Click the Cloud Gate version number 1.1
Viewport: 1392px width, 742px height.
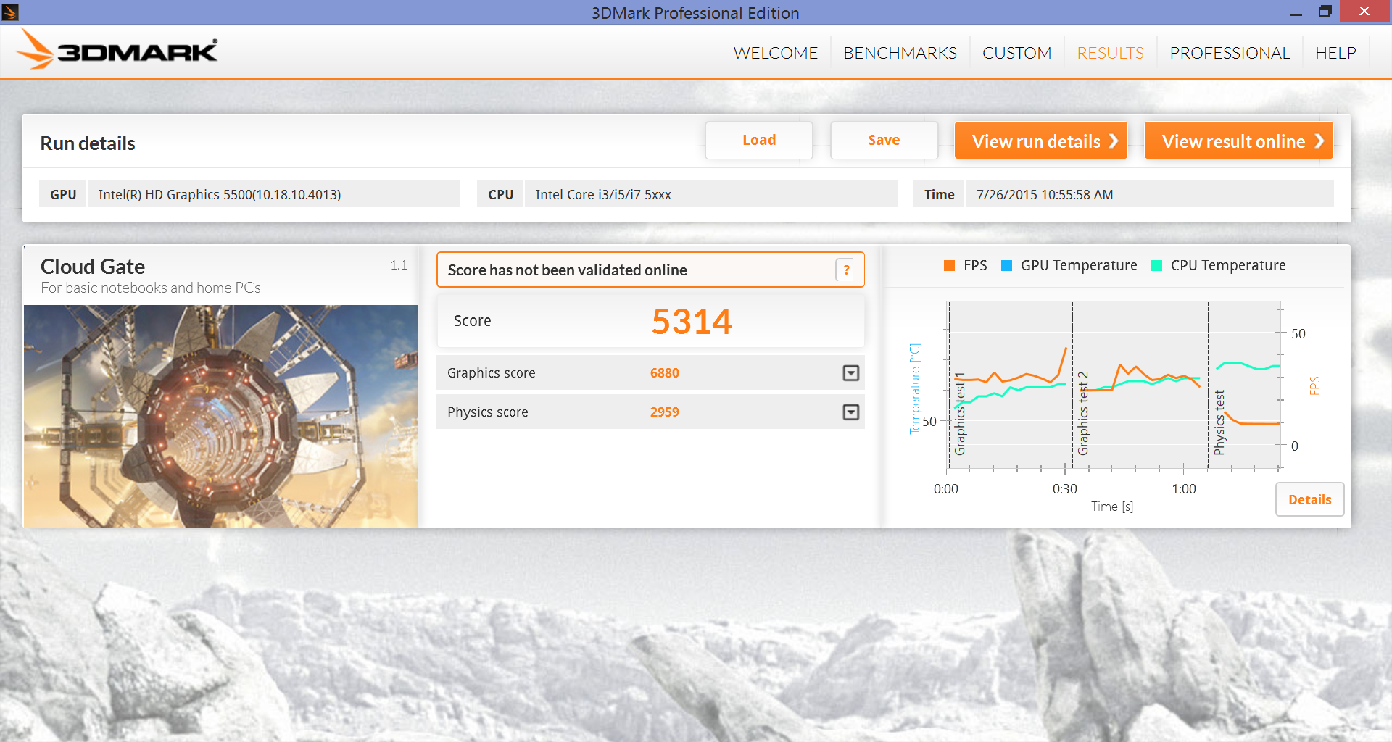[399, 265]
